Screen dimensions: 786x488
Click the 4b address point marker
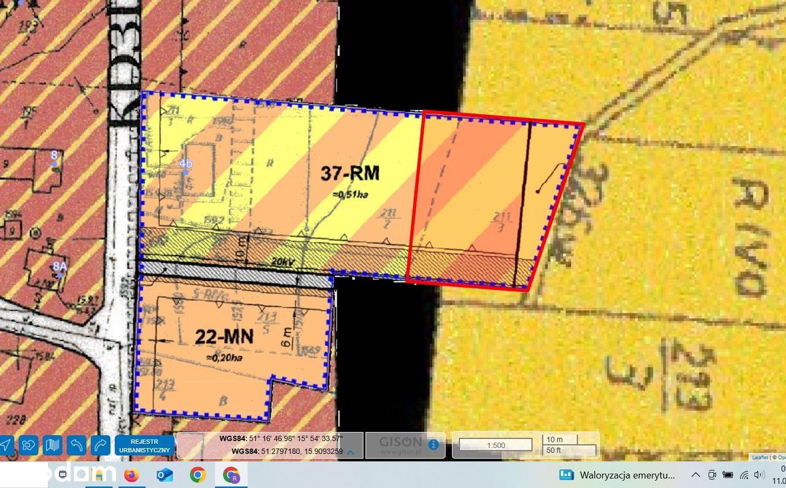(x=185, y=164)
